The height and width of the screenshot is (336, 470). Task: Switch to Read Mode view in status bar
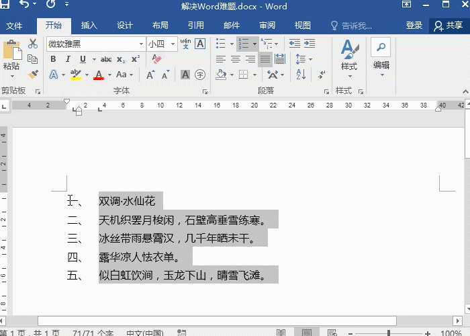281,333
